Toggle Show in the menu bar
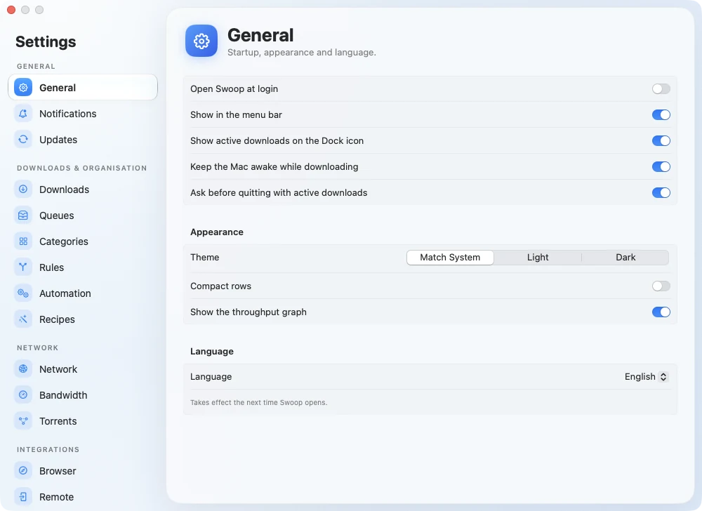Image resolution: width=702 pixels, height=511 pixels. [x=661, y=114]
